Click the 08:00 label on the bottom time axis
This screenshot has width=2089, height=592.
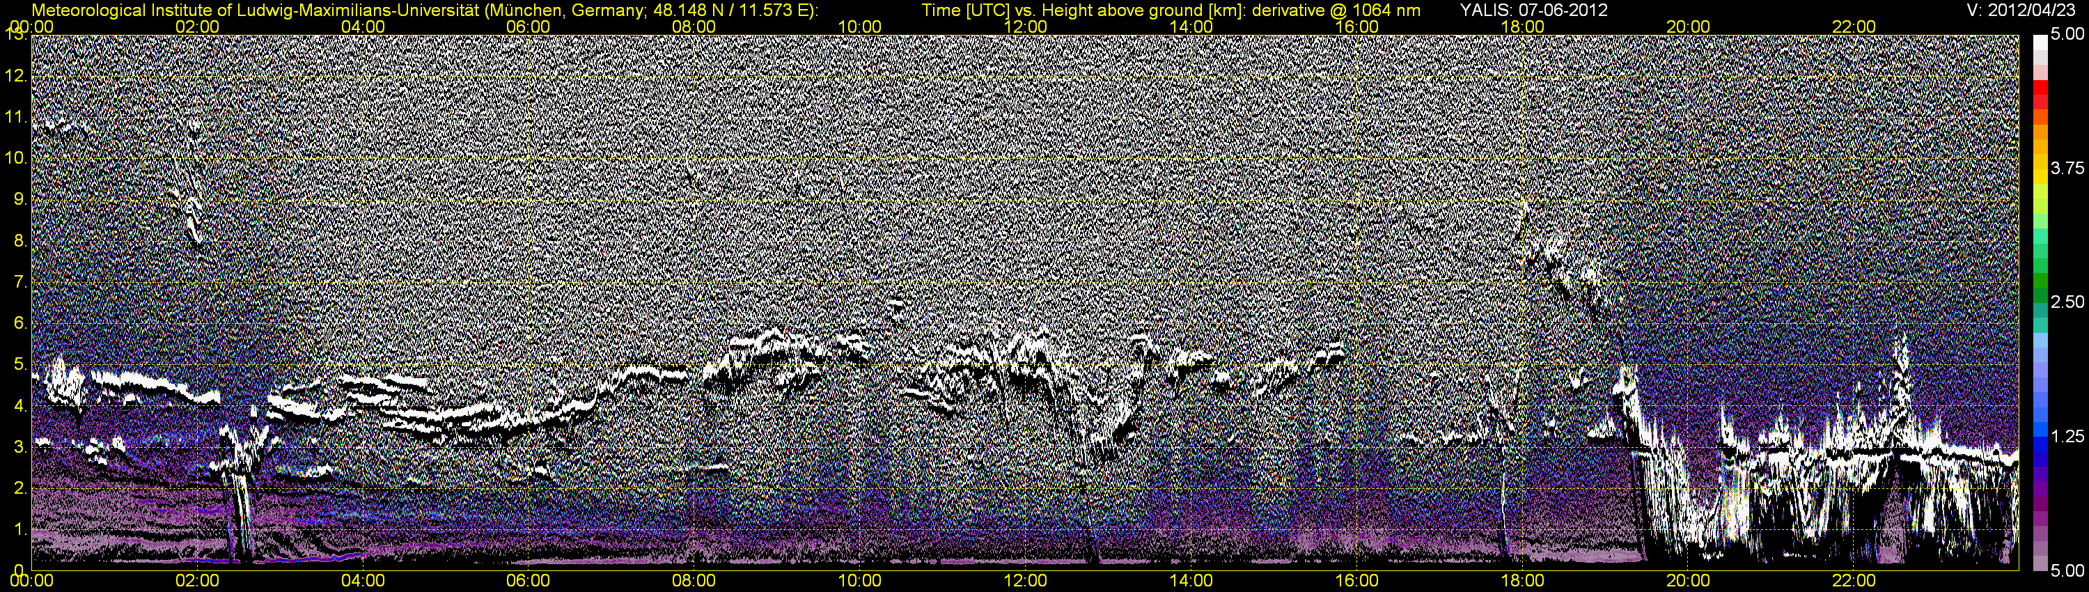coord(694,582)
